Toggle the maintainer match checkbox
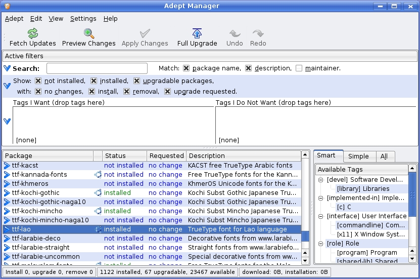Image resolution: width=420 pixels, height=279 pixels. coord(299,68)
